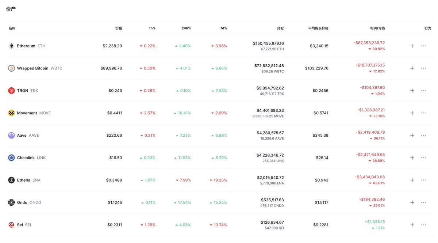The width and height of the screenshot is (438, 243).
Task: Open the Chainlink LINK asset name
Action: pos(31,158)
